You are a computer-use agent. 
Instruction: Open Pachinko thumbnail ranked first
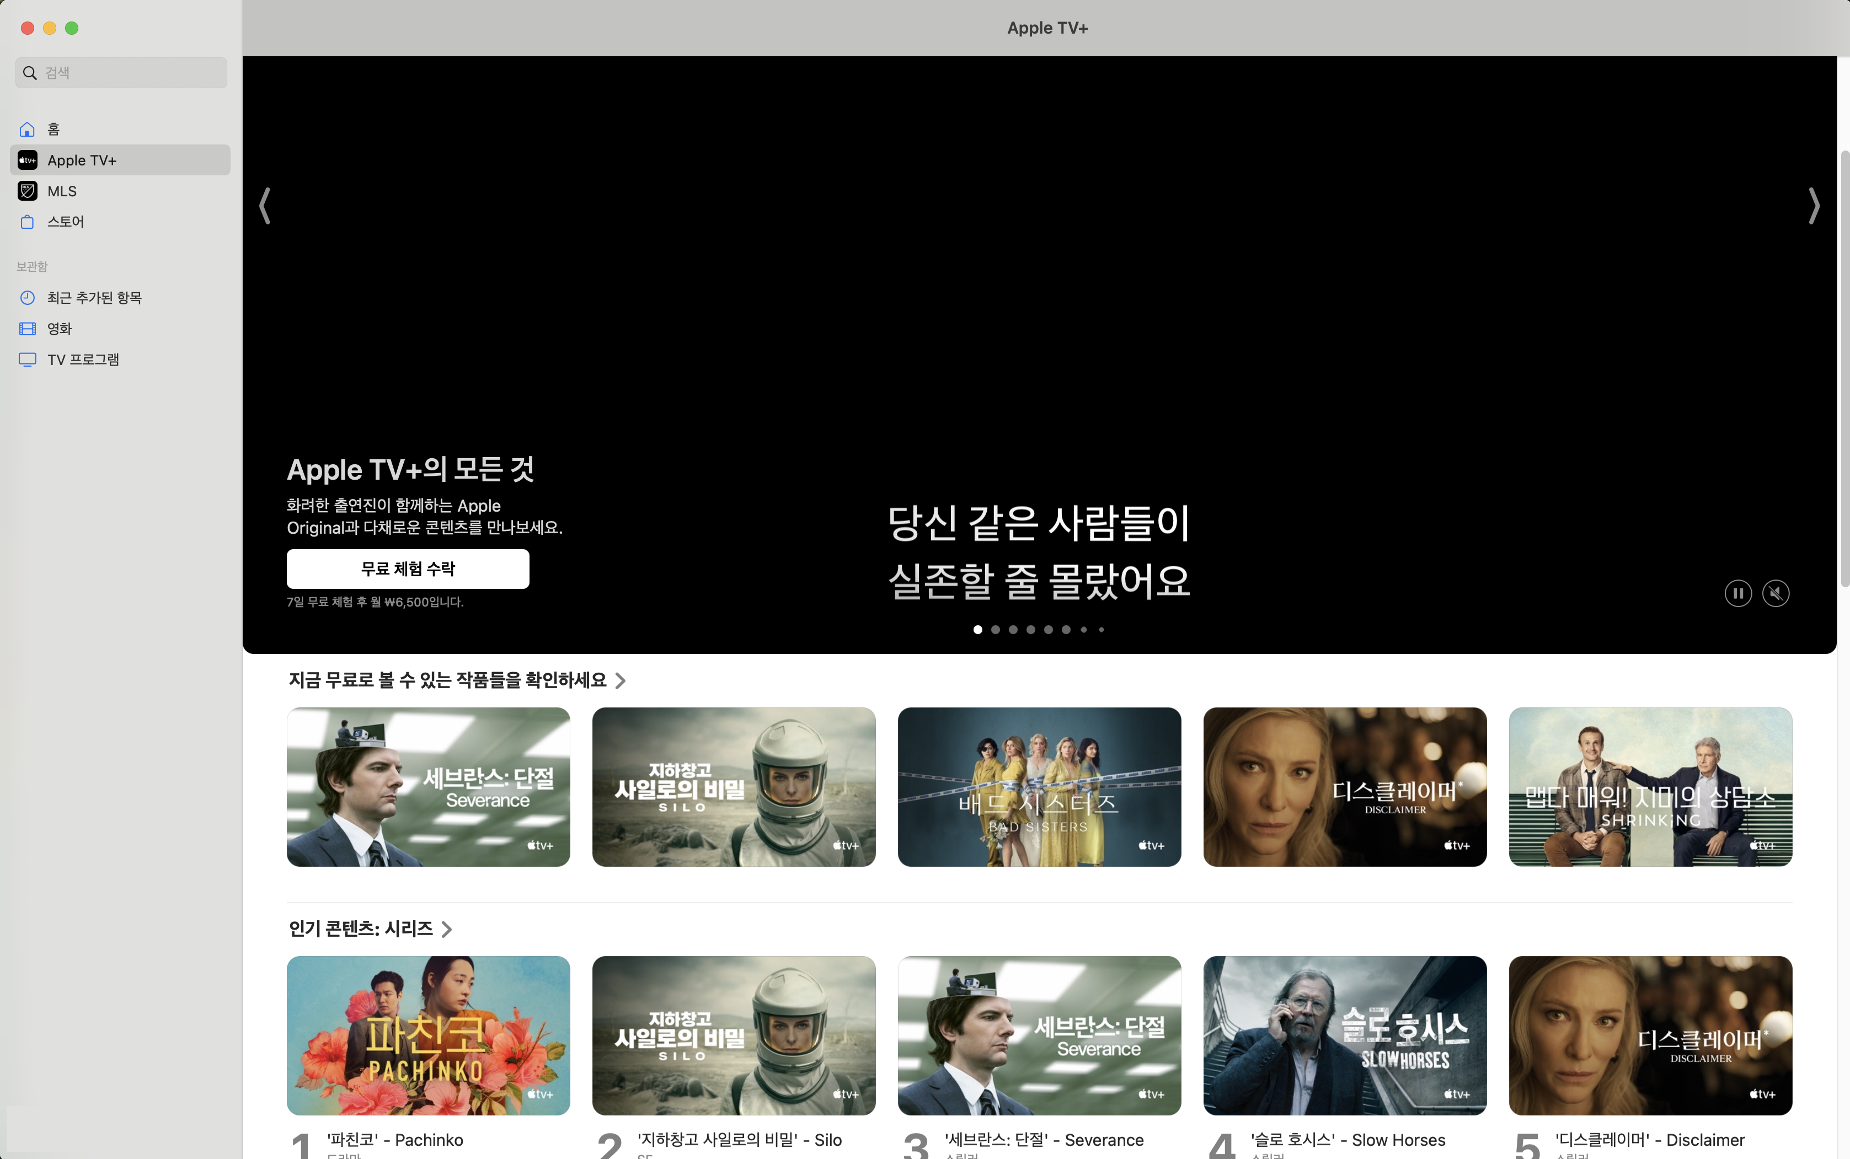point(429,1035)
